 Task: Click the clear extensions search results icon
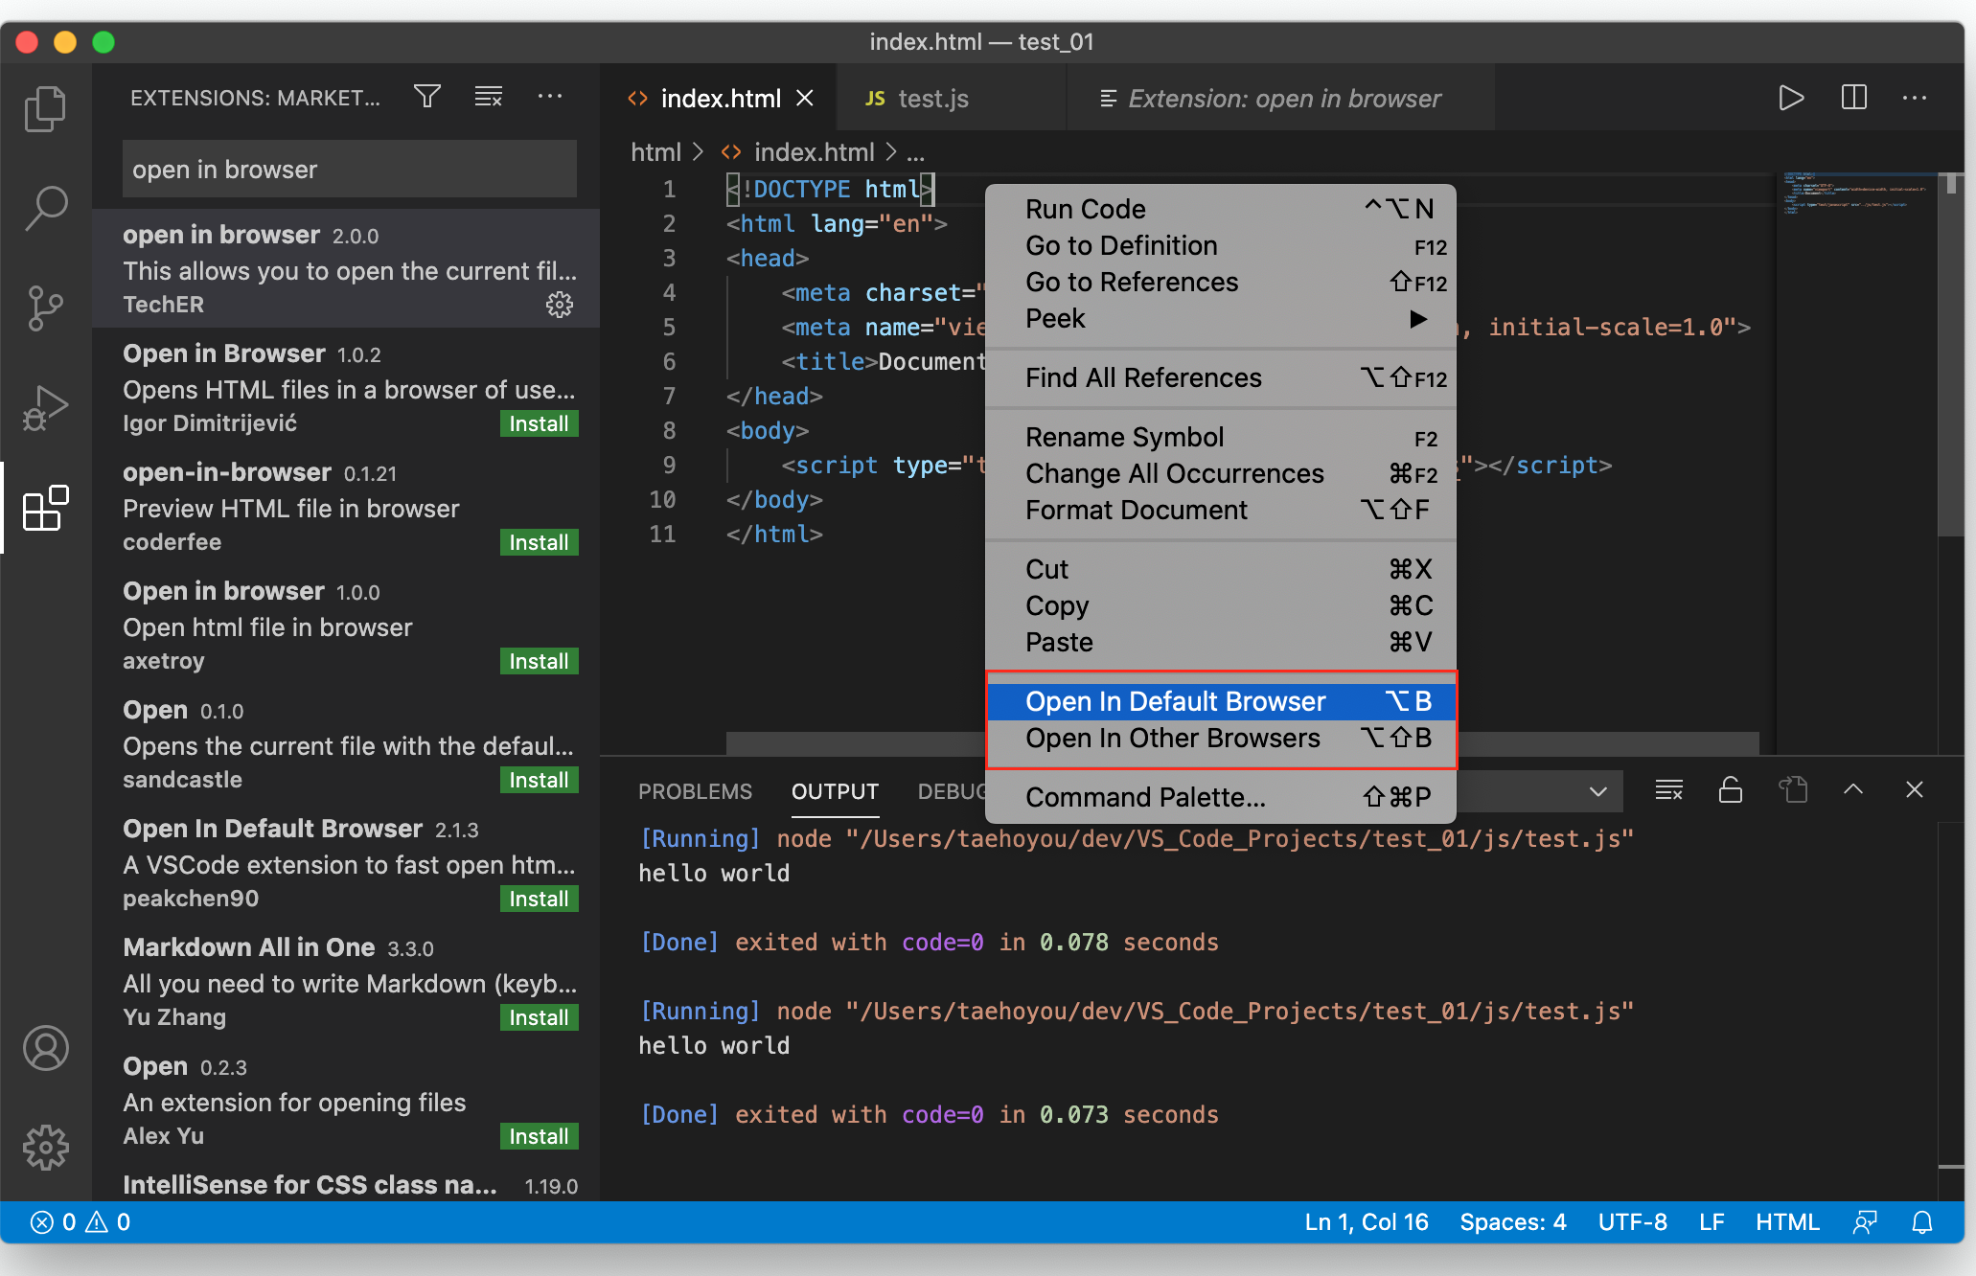(489, 97)
